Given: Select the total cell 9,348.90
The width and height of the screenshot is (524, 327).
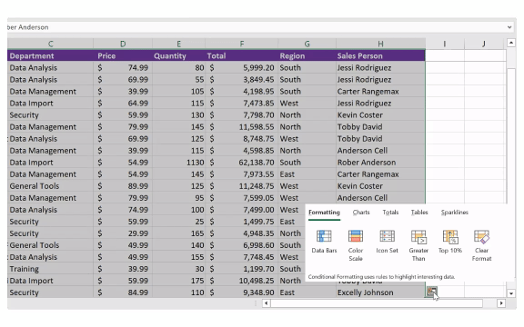Looking at the screenshot, I should [x=242, y=292].
